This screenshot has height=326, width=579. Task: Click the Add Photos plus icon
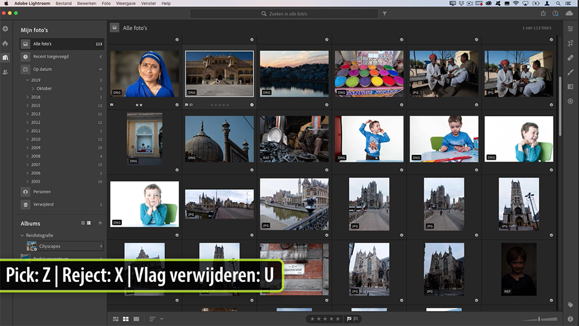[x=5, y=28]
